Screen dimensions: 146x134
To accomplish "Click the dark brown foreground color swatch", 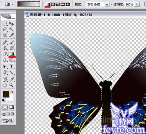I will click(x=6, y=94).
